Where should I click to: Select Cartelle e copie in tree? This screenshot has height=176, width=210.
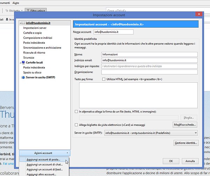pyautogui.click(x=33, y=33)
